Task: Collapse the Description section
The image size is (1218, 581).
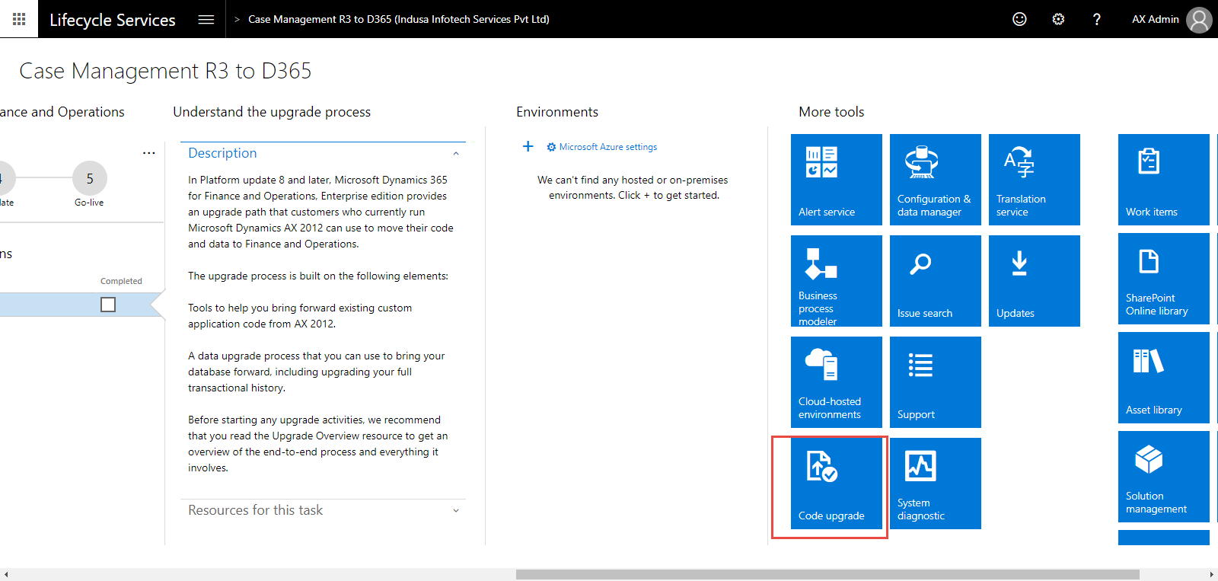Action: click(x=456, y=154)
